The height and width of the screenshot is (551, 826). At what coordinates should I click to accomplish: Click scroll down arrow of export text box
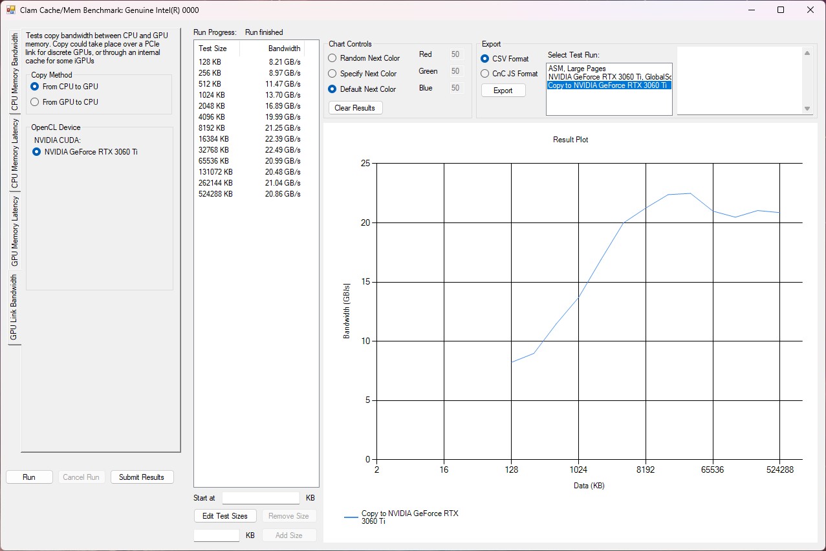[807, 109]
